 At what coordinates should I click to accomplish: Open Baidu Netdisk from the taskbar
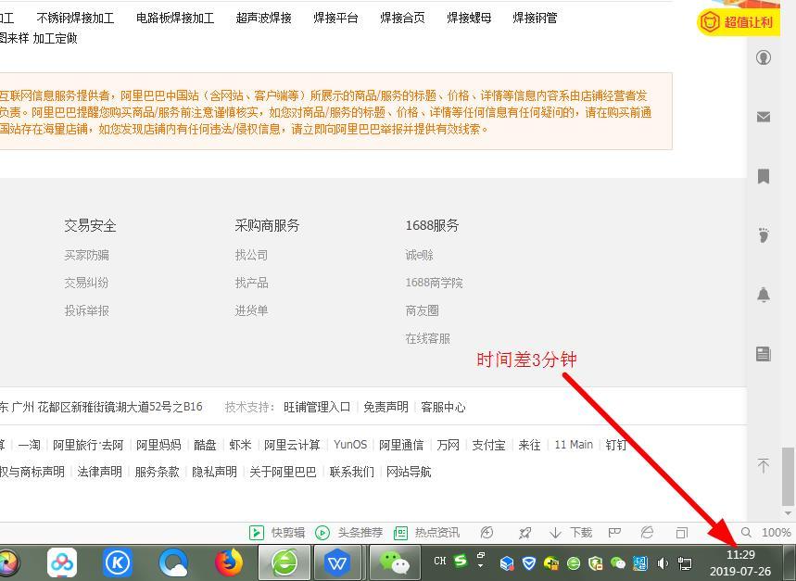[62, 562]
